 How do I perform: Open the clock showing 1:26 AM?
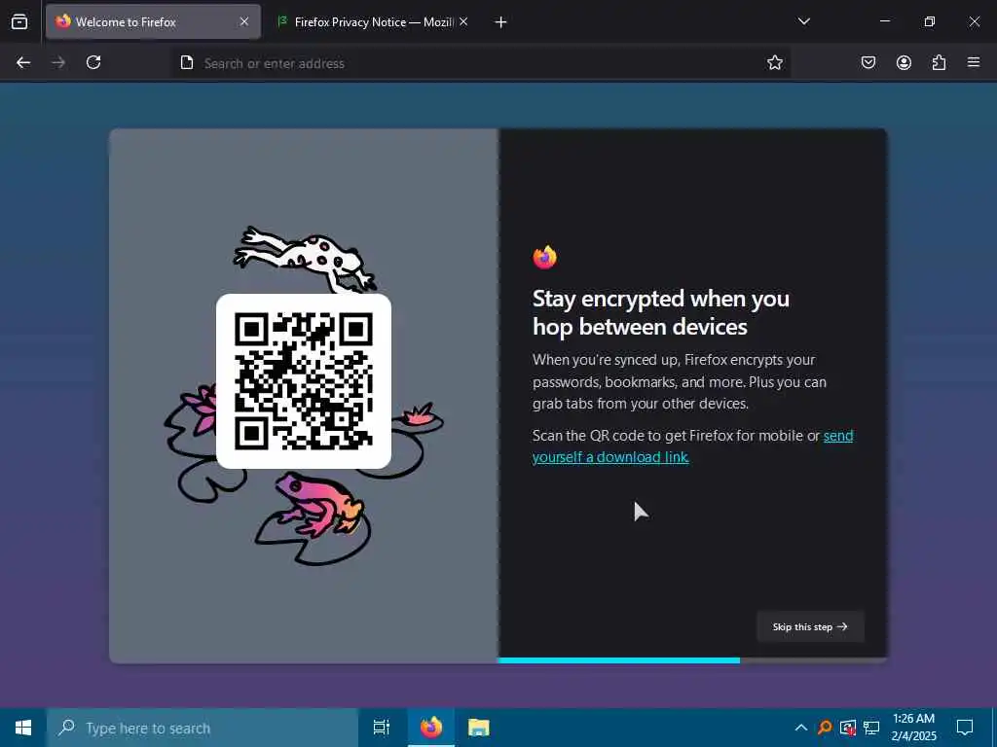pos(913,728)
